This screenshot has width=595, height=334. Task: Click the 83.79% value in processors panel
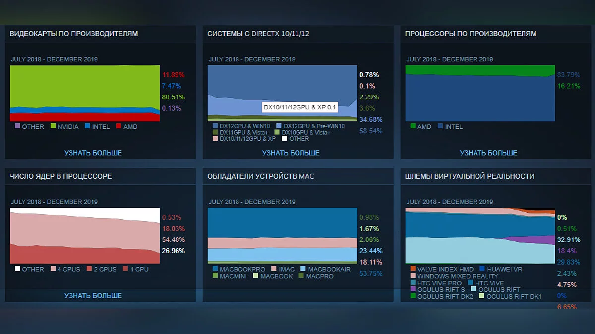569,75
